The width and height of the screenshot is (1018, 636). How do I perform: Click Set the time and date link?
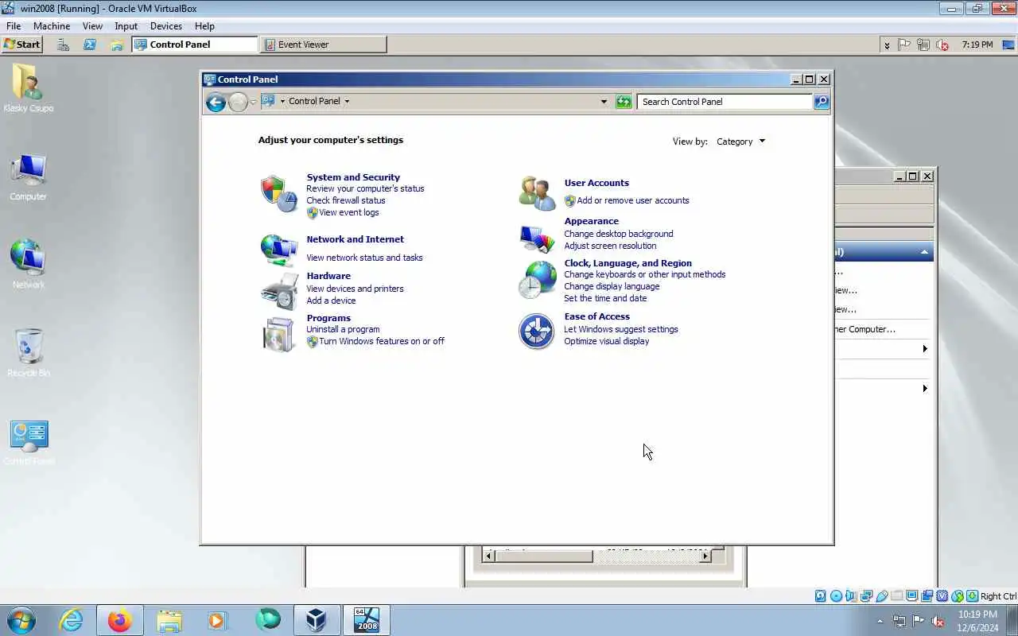tap(605, 298)
